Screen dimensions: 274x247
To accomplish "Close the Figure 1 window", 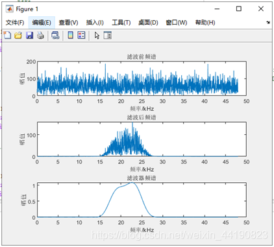I will [x=261, y=9].
